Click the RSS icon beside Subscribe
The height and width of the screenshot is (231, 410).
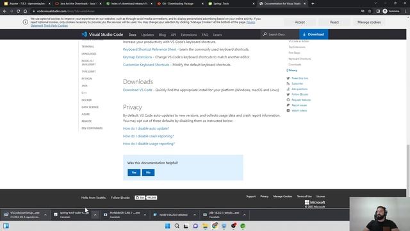click(x=288, y=83)
